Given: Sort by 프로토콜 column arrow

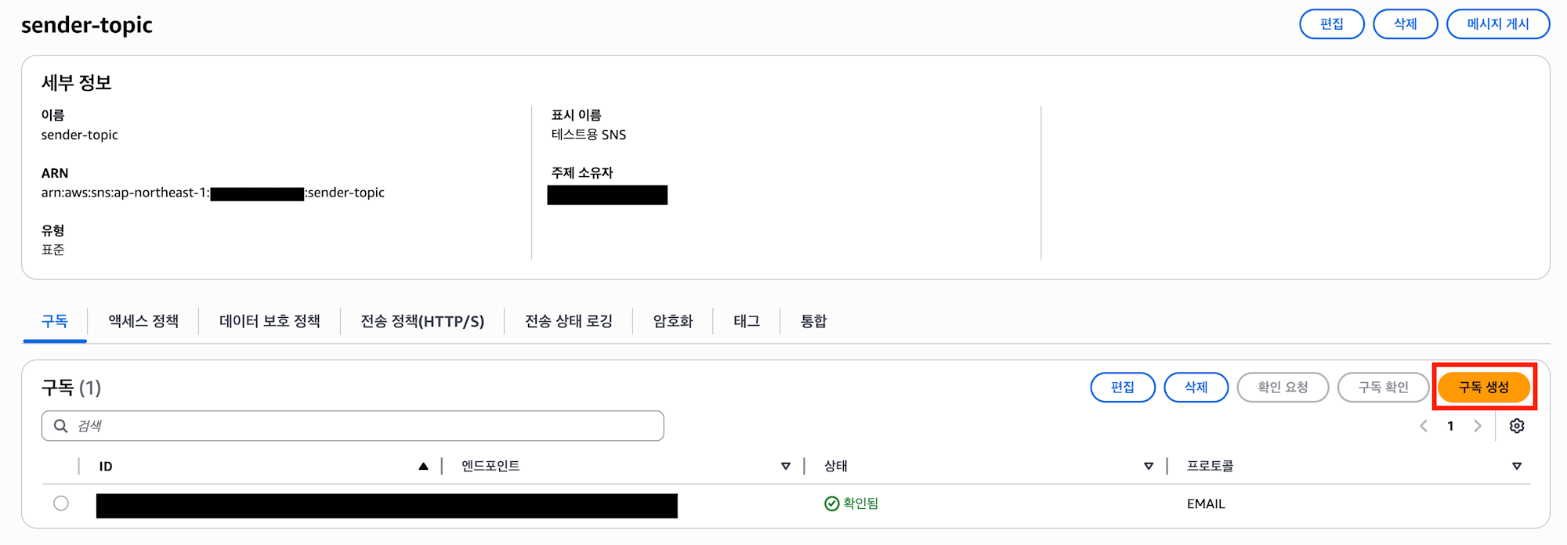Looking at the screenshot, I should (x=1517, y=466).
